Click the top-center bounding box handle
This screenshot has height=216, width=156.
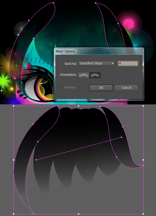79,106
